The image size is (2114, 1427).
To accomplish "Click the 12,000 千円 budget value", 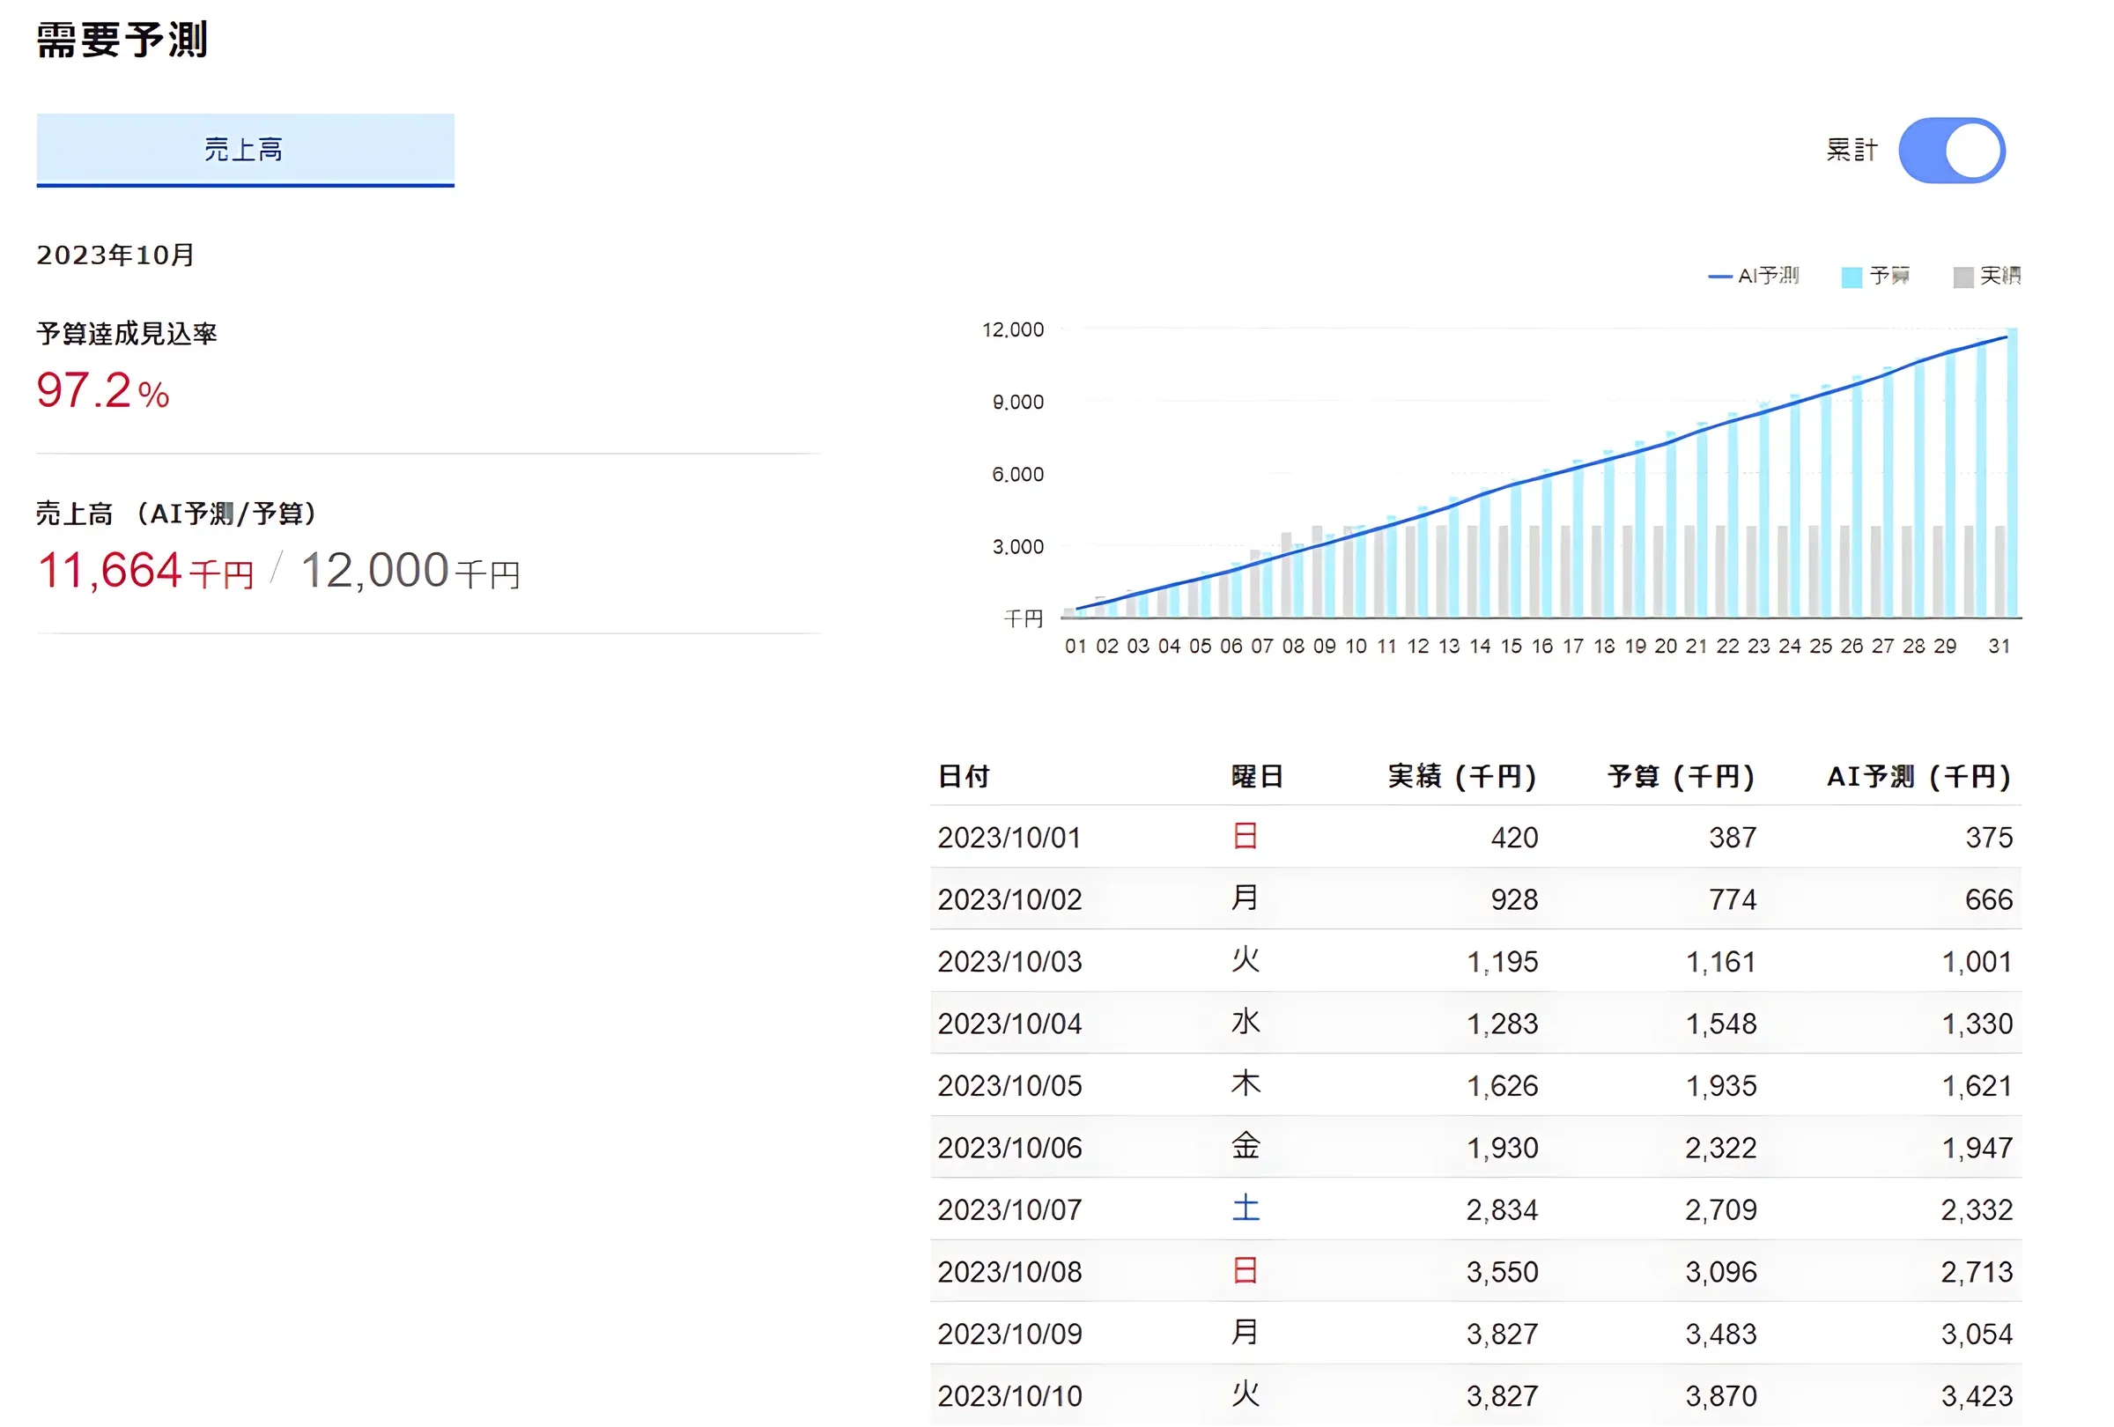I will tap(410, 571).
